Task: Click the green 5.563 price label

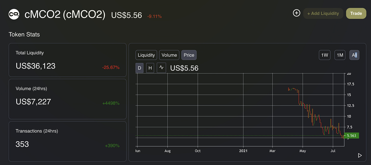Action: (351, 136)
